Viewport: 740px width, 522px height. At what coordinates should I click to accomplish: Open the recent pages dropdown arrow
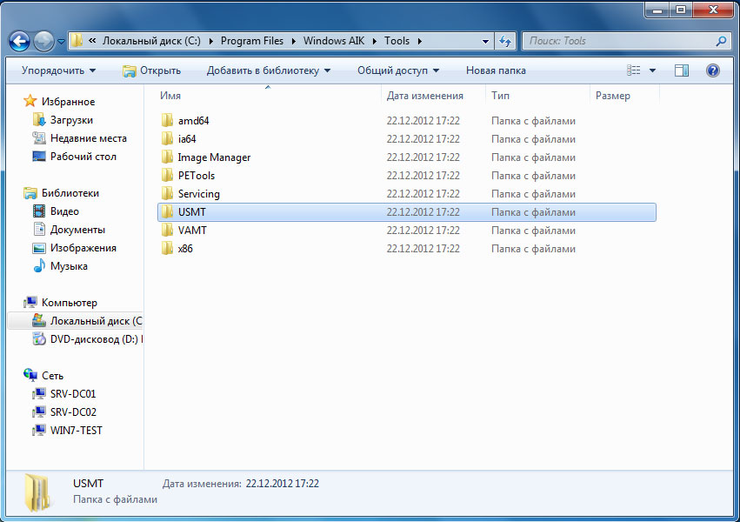pyautogui.click(x=61, y=42)
